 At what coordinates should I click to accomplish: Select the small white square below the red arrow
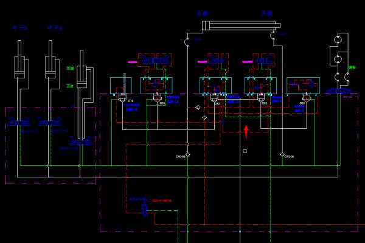point(245,151)
